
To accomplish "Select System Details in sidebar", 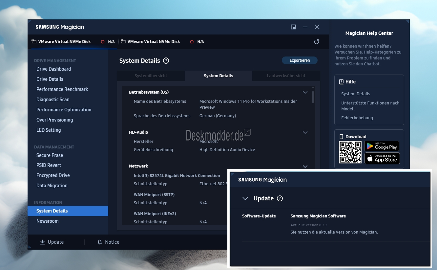I will coord(68,211).
